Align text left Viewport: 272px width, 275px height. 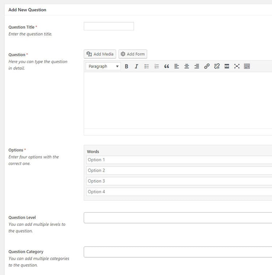[177, 66]
